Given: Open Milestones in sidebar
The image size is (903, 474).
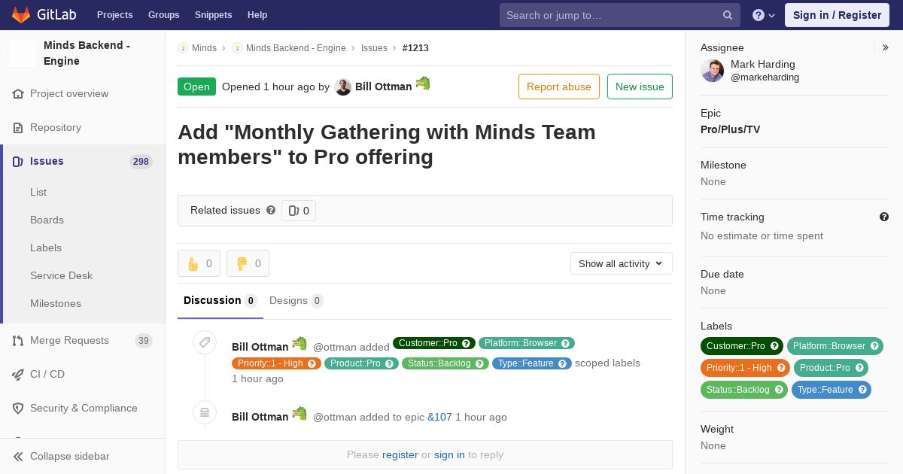Looking at the screenshot, I should tap(56, 303).
